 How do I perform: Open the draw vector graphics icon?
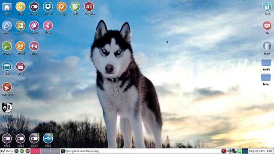(48, 26)
